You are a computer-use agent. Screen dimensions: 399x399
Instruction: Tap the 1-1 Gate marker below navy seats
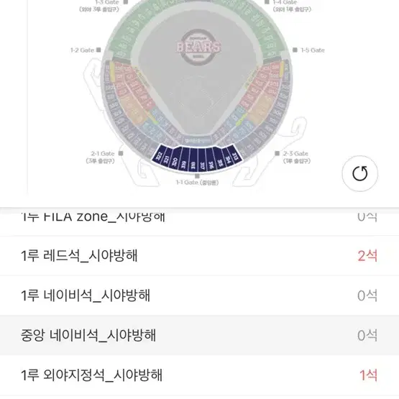[x=197, y=176]
